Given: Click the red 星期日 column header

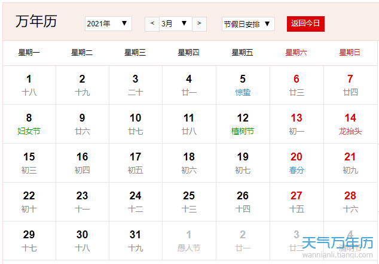Looking at the screenshot, I should (350, 53).
